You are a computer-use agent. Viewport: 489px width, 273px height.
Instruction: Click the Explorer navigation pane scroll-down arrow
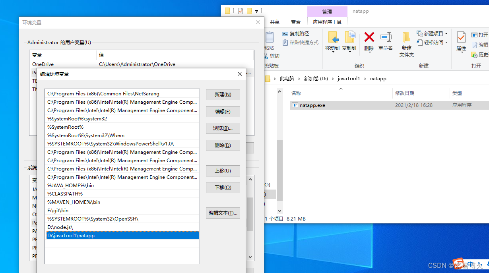click(x=279, y=211)
